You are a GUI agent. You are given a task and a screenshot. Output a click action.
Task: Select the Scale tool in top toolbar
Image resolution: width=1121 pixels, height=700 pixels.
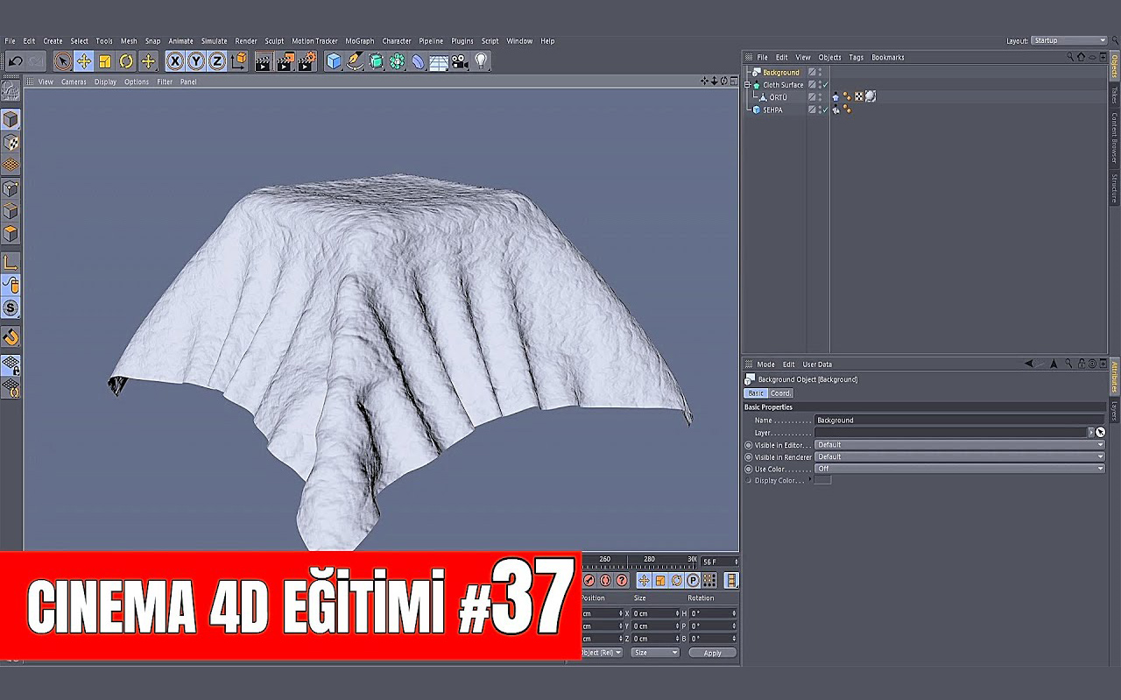click(105, 61)
